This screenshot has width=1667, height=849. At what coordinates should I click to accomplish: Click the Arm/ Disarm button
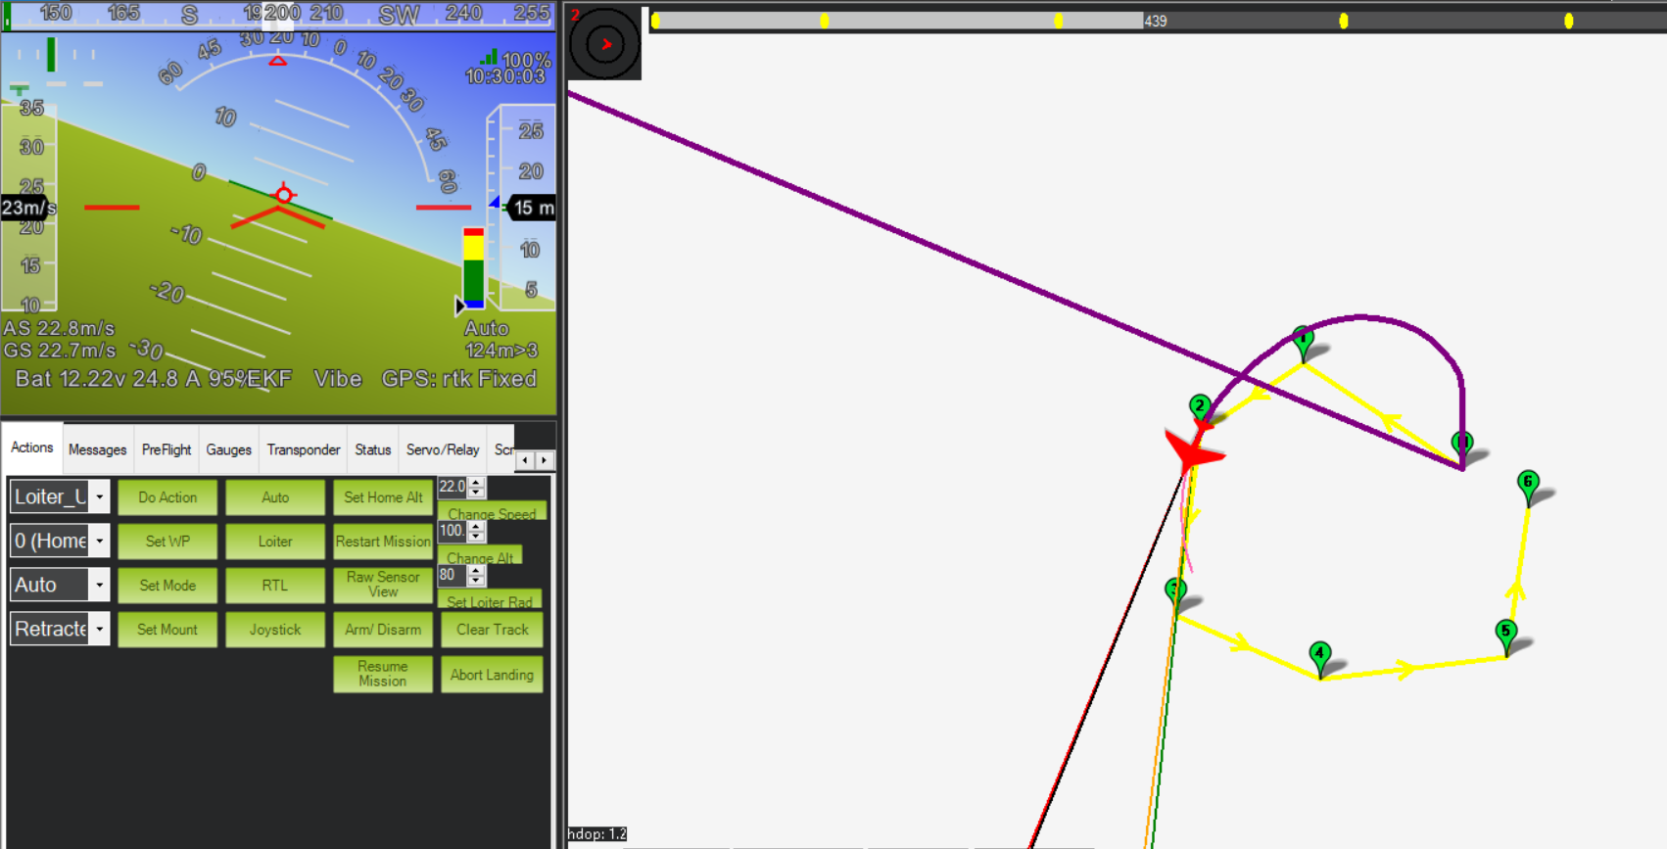point(382,630)
